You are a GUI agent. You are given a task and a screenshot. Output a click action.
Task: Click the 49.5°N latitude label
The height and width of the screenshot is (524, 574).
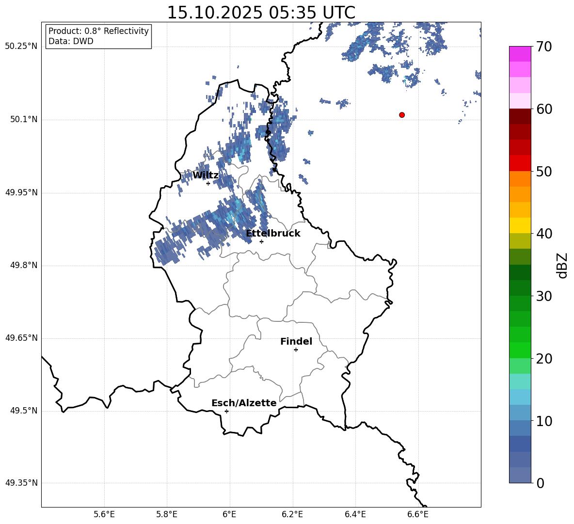pos(24,411)
